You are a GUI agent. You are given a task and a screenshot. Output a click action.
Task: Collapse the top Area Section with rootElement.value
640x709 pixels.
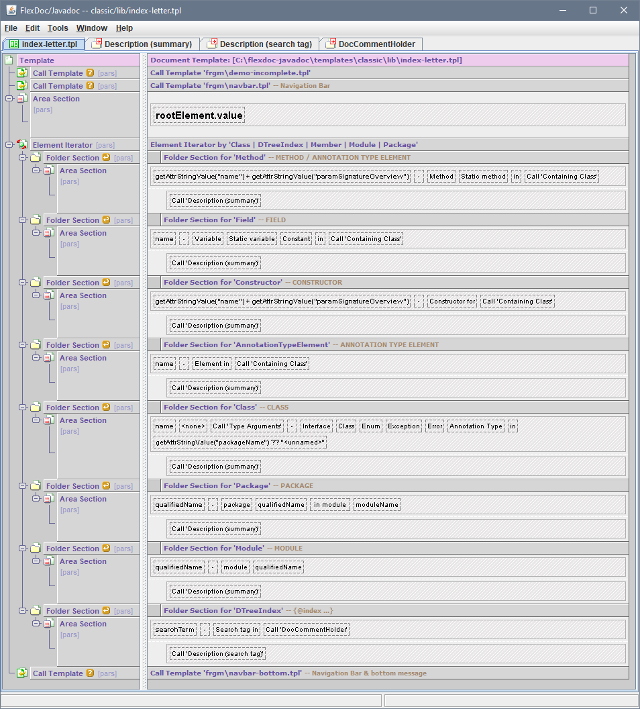[9, 99]
